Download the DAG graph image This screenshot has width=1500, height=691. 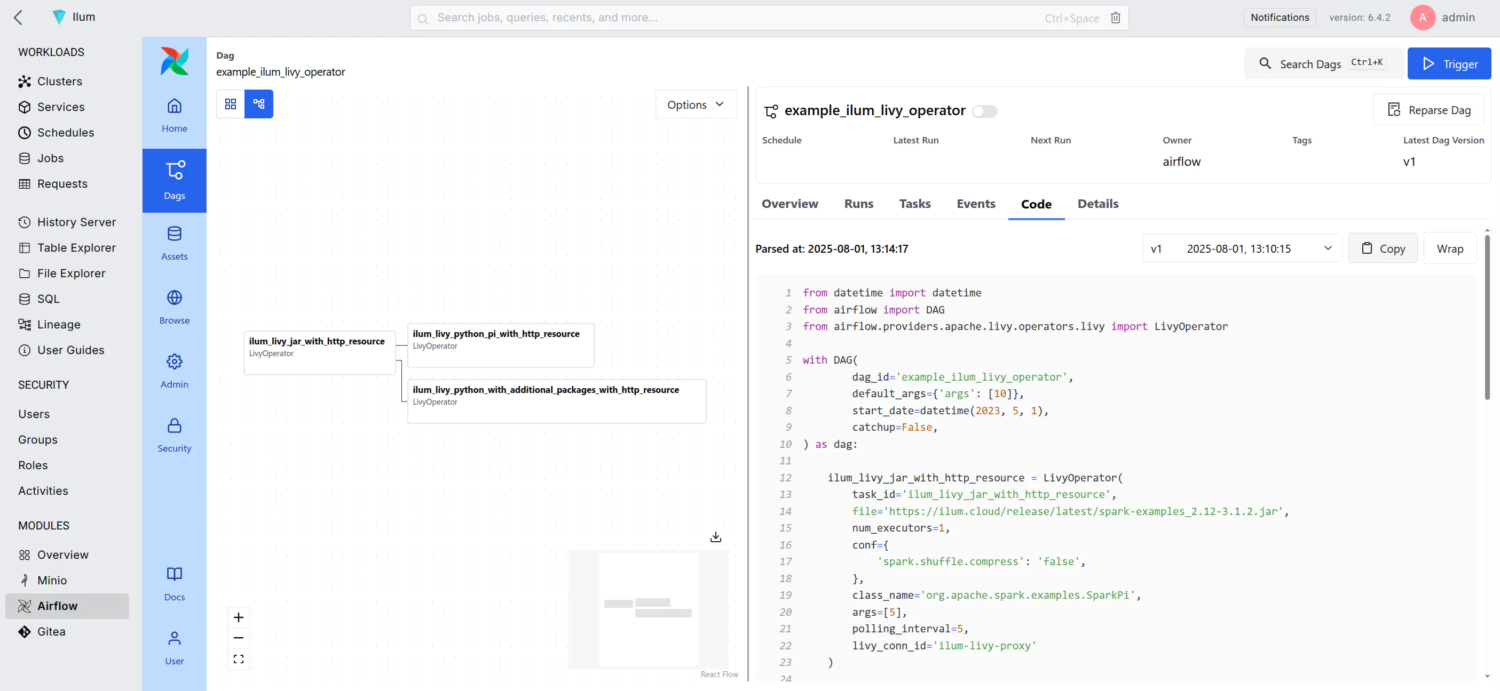click(715, 536)
